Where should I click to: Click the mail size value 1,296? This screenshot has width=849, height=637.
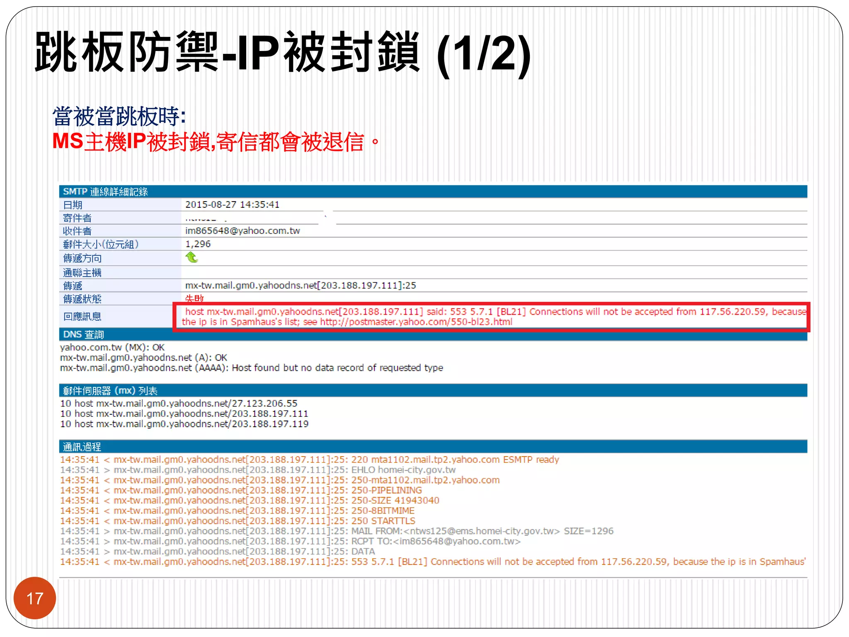tap(198, 244)
